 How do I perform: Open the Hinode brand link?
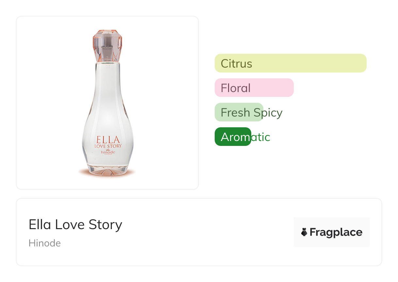tap(44, 243)
